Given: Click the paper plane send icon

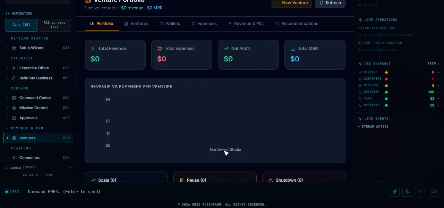Looking at the screenshot, I should [x=420, y=192].
